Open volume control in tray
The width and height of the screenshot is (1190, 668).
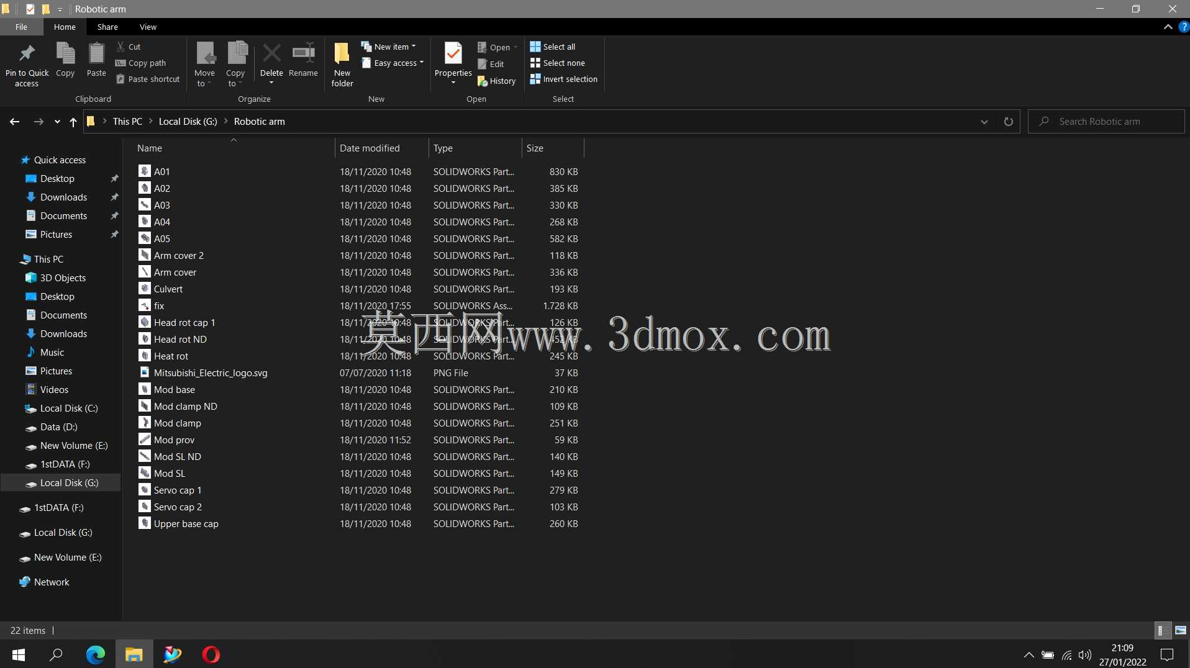[1085, 655]
